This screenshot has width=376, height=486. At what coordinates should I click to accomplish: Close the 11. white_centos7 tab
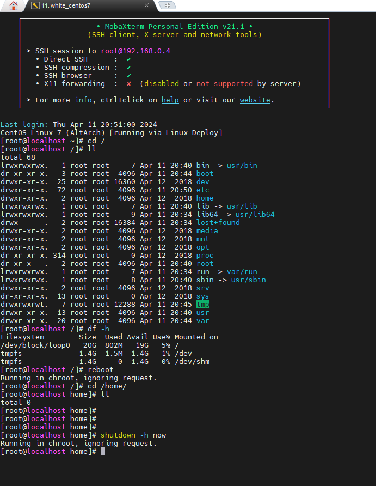tap(147, 5)
